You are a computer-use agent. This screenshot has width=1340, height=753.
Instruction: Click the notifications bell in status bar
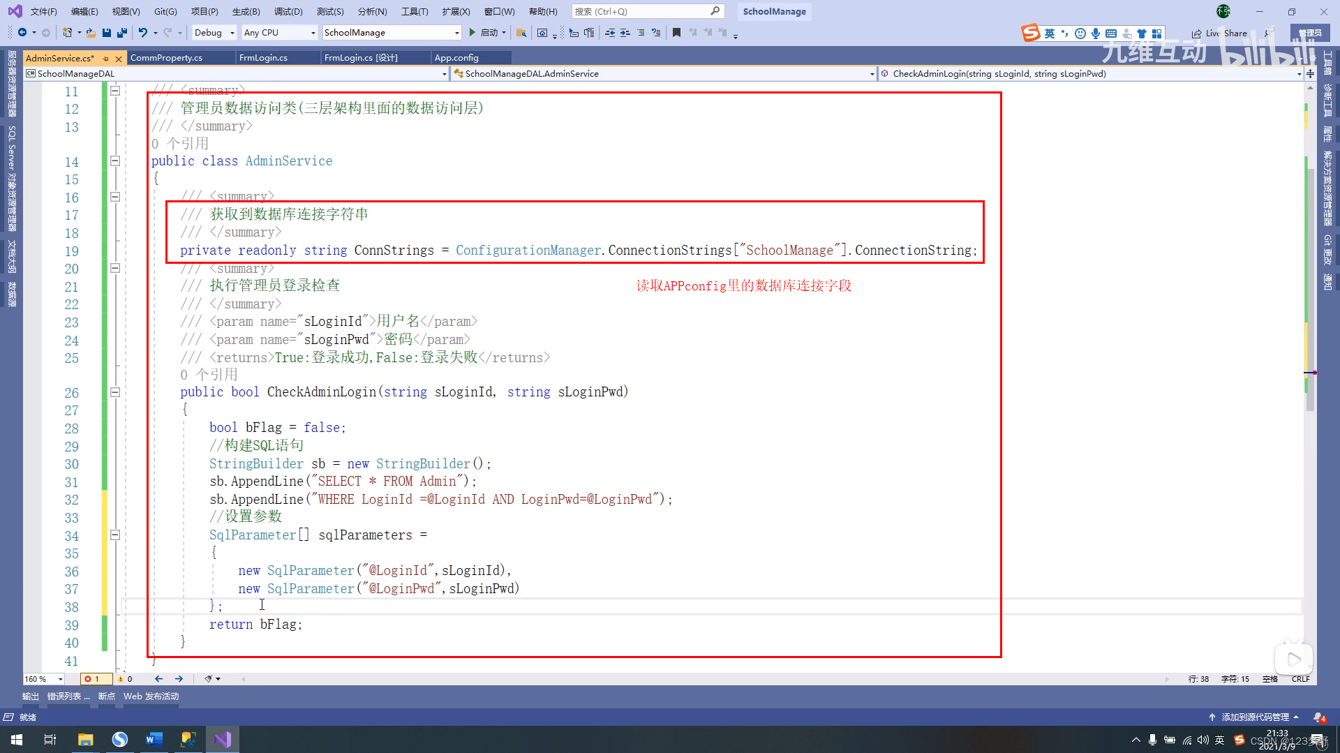click(x=1318, y=717)
